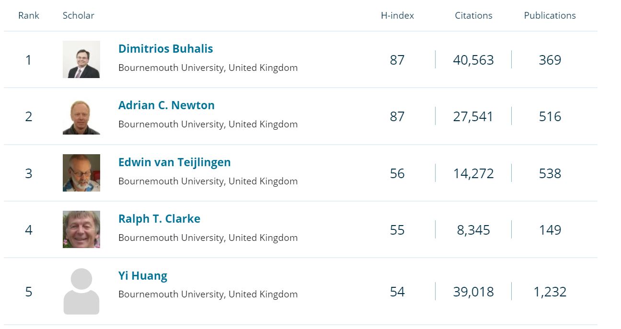Click rank number 3 in table
Screen dimensions: 621x329
coord(29,173)
